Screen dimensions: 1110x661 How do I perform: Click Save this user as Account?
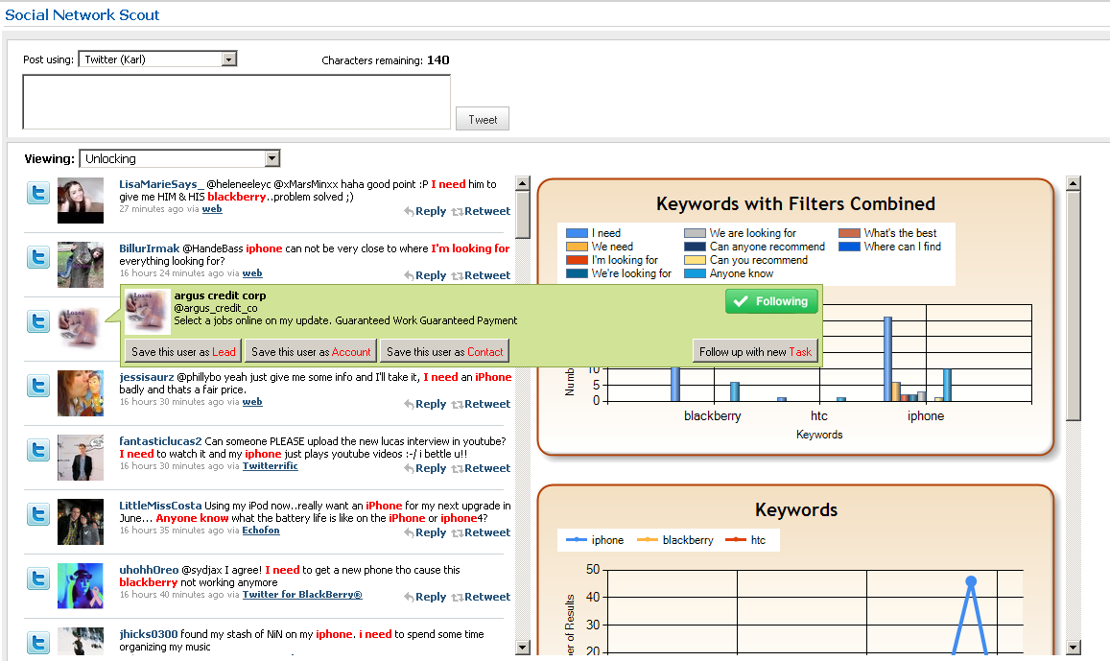pyautogui.click(x=311, y=352)
